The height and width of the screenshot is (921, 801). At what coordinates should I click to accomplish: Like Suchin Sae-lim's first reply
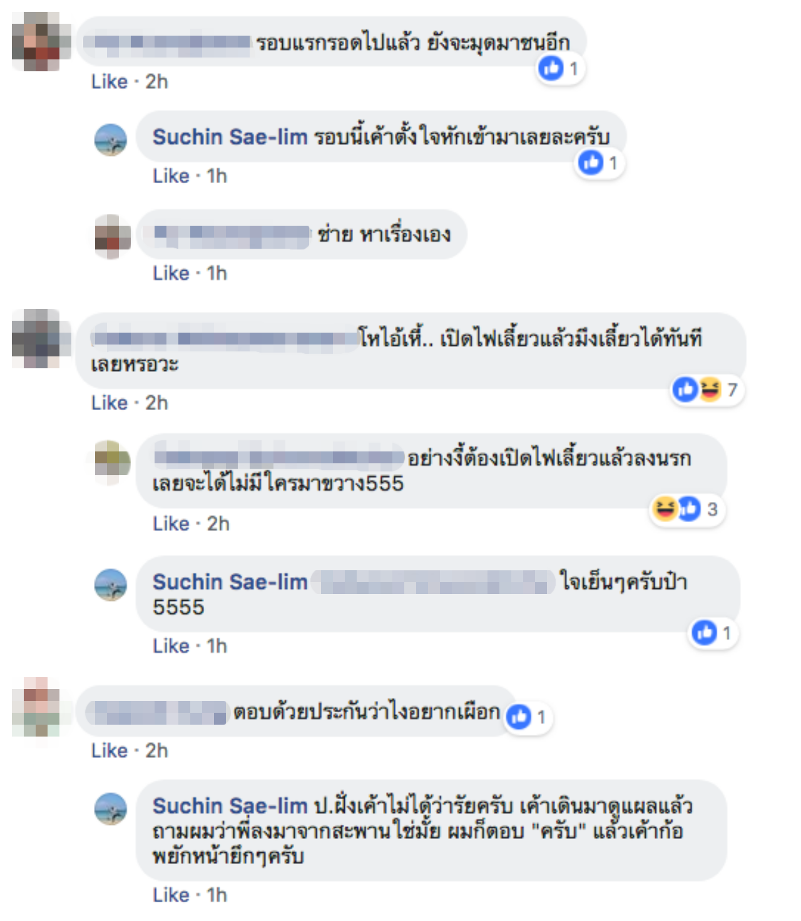pyautogui.click(x=171, y=176)
